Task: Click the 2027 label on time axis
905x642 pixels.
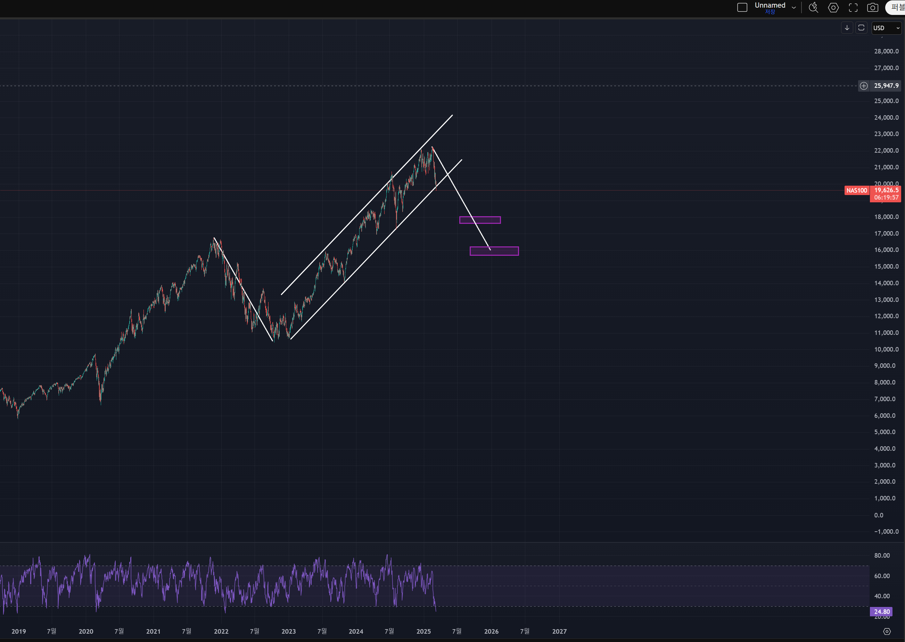Action: point(559,632)
